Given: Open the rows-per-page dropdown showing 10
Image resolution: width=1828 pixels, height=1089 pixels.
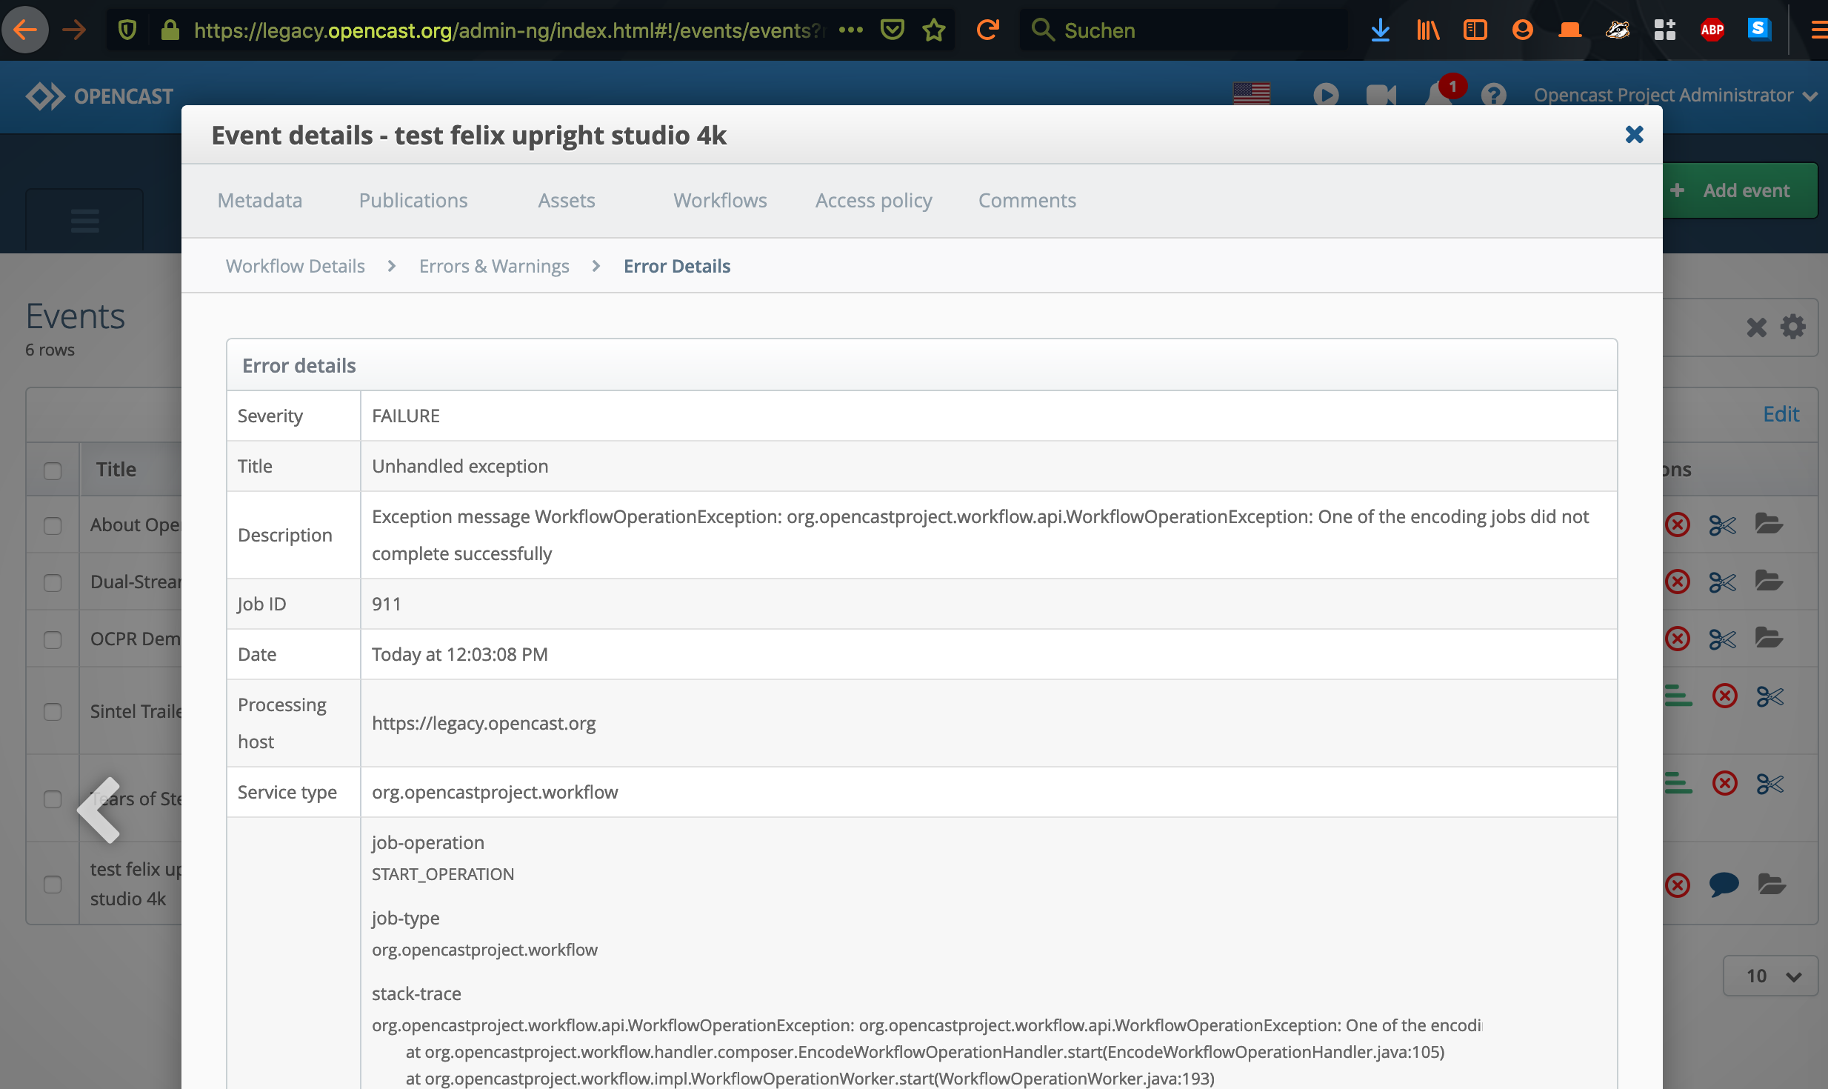Looking at the screenshot, I should 1769,976.
